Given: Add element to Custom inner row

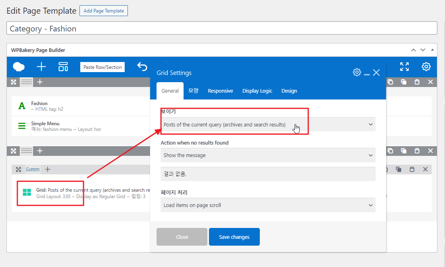Looking at the screenshot, I should pos(48,169).
